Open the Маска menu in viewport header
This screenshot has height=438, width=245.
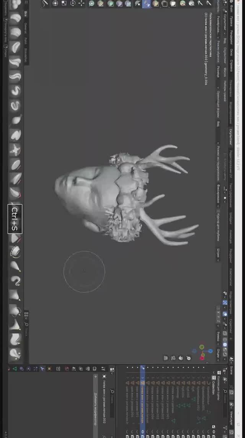click(225, 72)
